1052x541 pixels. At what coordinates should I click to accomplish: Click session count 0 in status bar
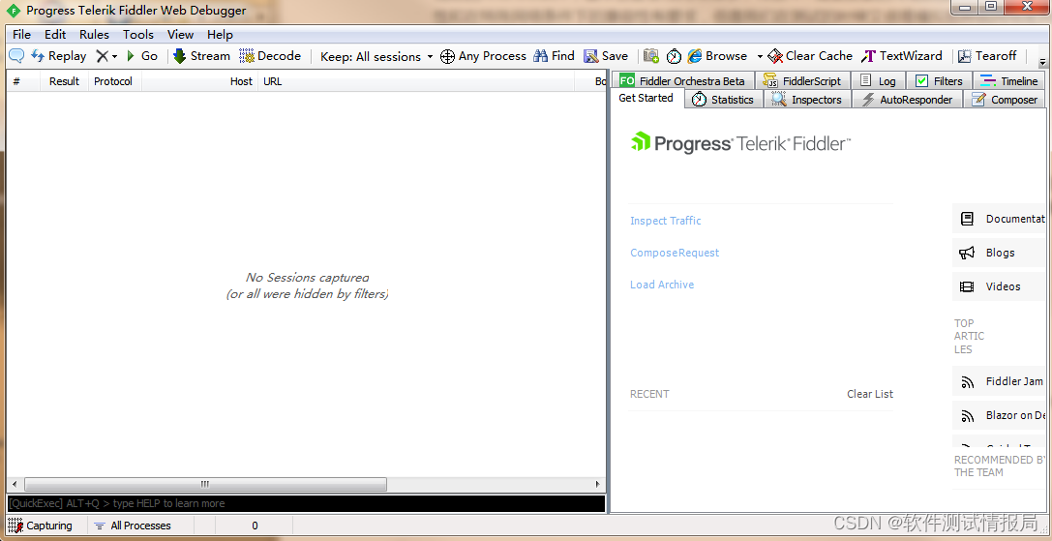tap(255, 526)
